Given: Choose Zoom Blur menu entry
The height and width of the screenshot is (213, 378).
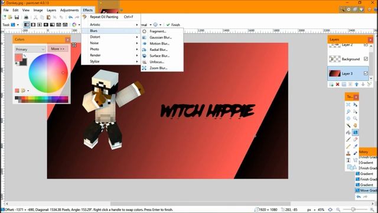Looking at the screenshot, I should pos(162,68).
